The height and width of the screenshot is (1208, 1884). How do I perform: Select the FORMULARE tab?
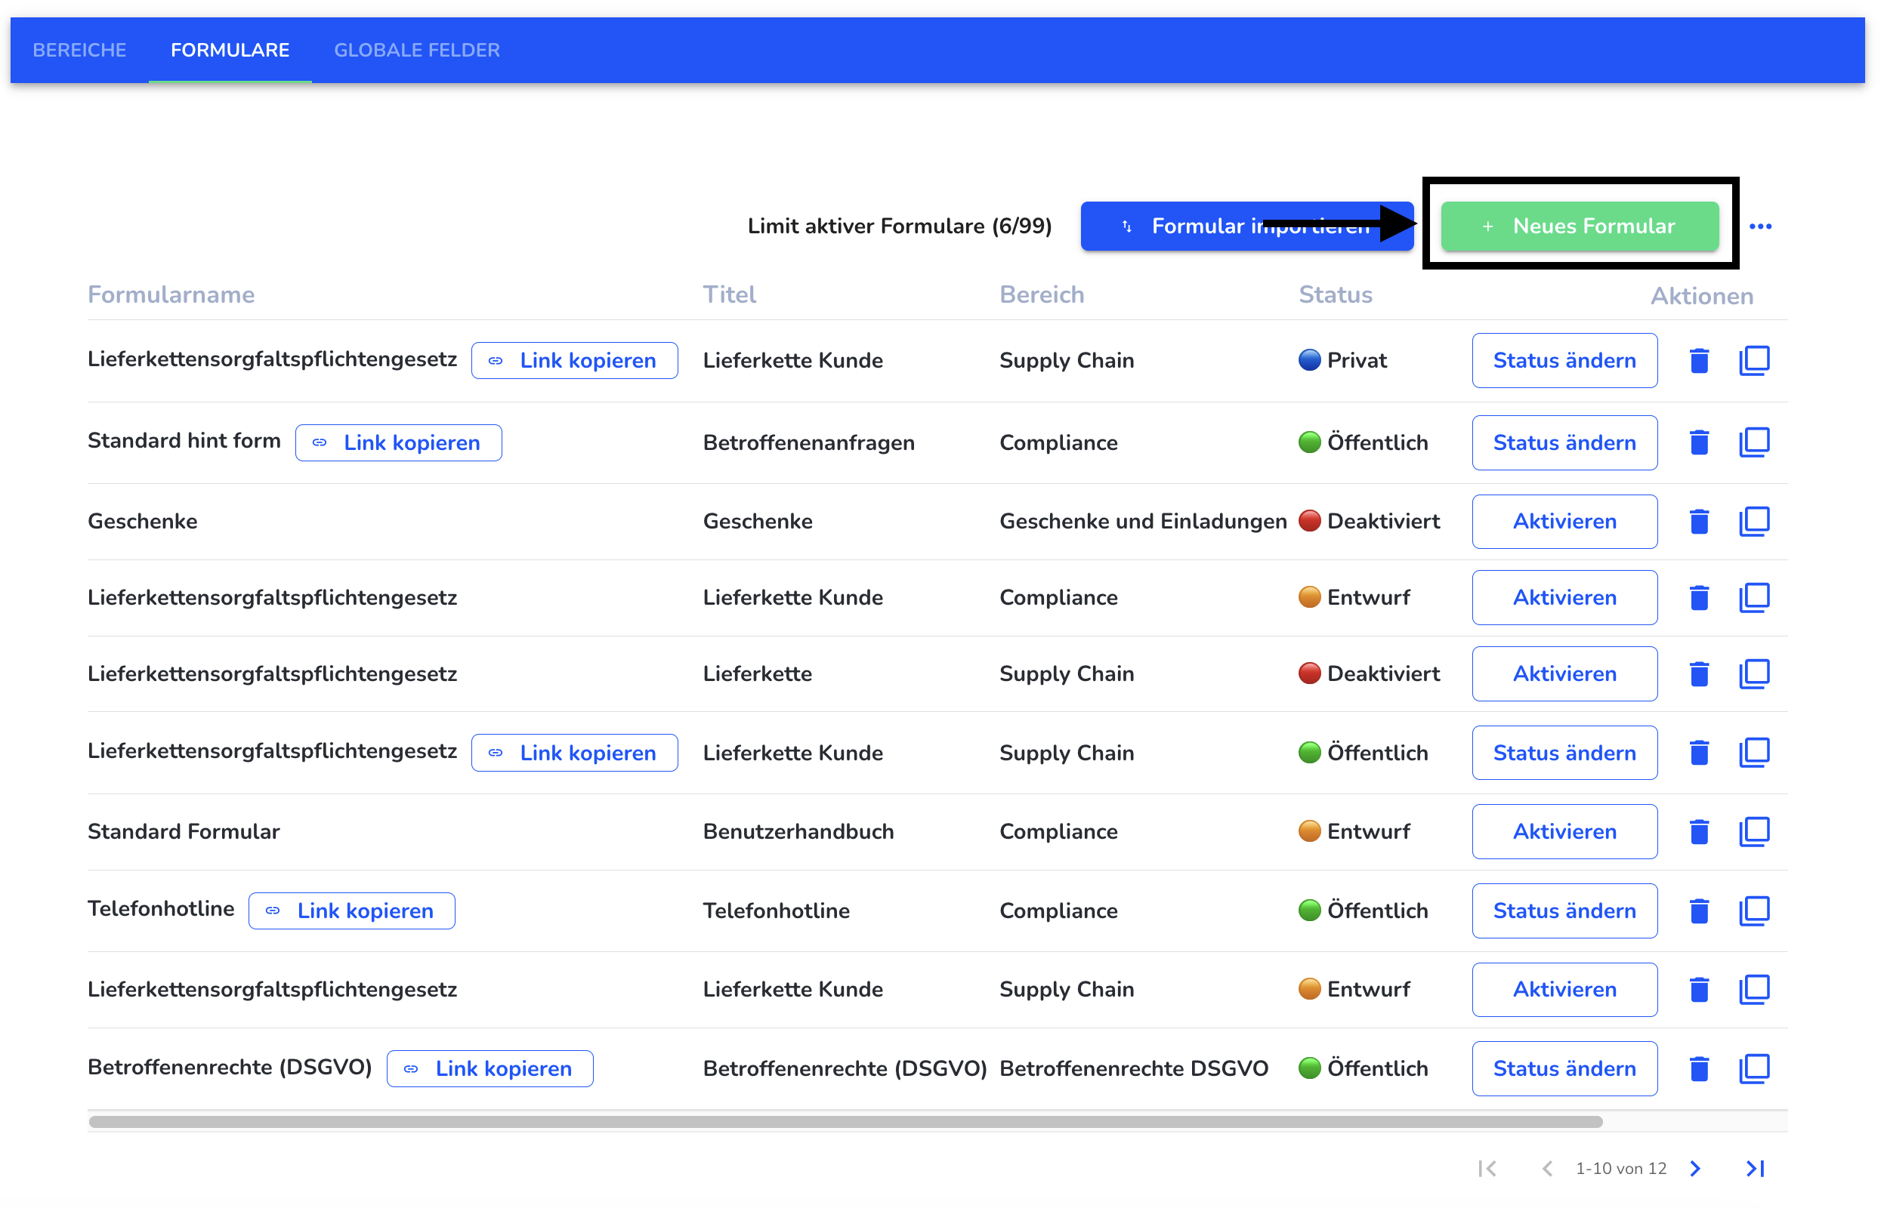[x=230, y=50]
